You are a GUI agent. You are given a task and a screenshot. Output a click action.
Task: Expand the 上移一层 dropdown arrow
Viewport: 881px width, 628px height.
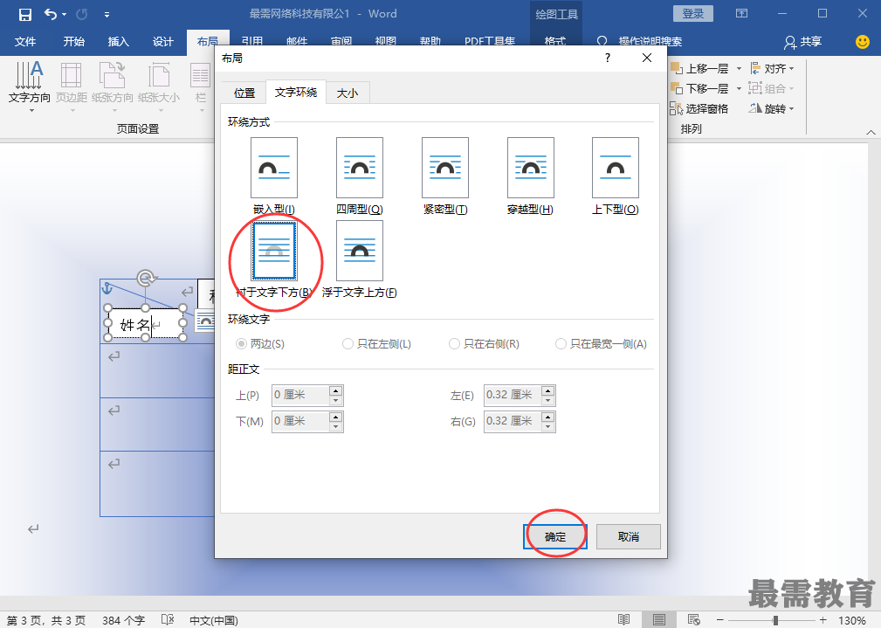[739, 69]
